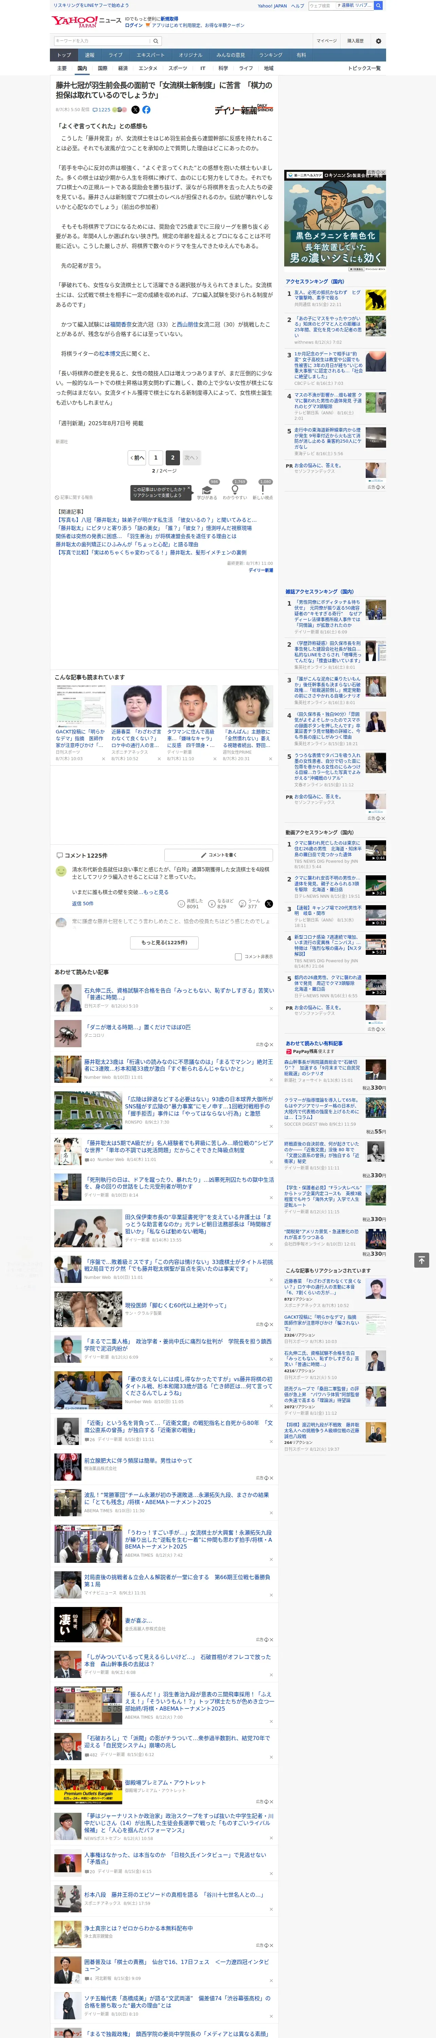436x2038 pixels.
Task: Select the エキスパート tab
Action: [x=150, y=55]
